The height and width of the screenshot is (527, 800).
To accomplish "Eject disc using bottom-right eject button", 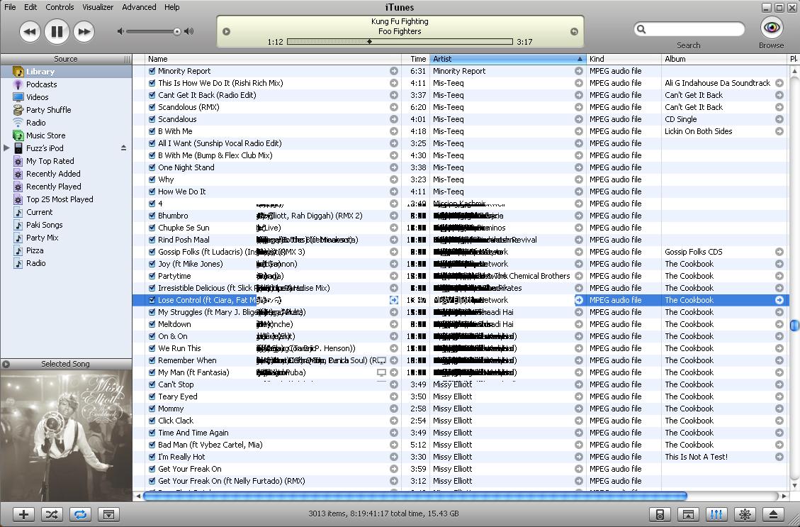I will click(774, 514).
